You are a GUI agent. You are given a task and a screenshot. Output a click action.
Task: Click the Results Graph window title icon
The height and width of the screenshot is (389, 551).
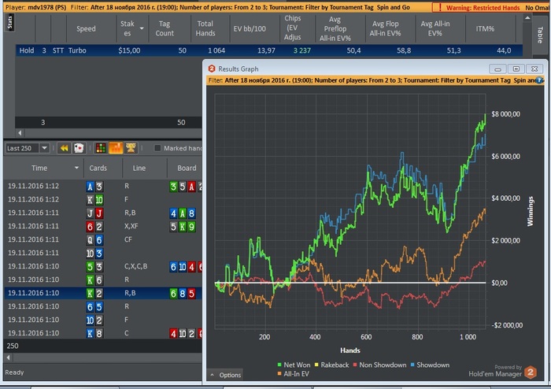(212, 69)
